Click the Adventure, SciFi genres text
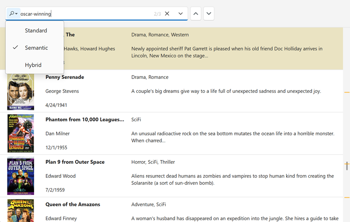The width and height of the screenshot is (350, 222). [149, 204]
